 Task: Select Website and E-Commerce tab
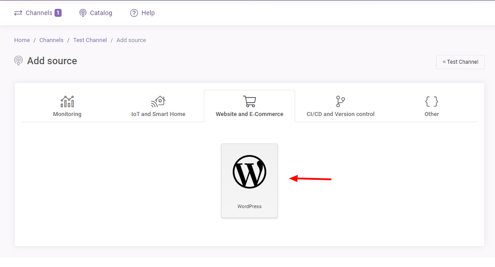[249, 106]
